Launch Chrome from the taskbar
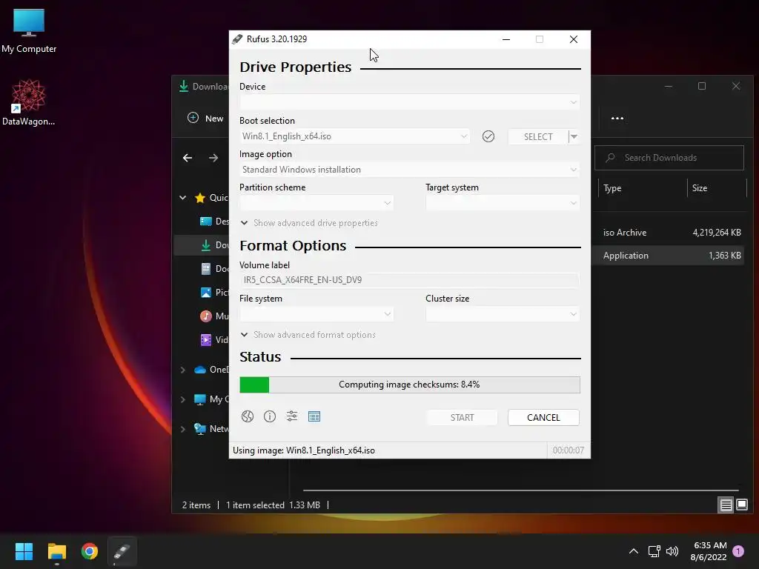759x569 pixels. pos(90,551)
